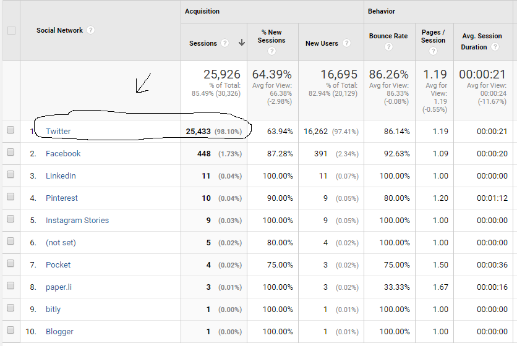Open the bitly link
Screen dimensions: 517x346
(x=53, y=309)
